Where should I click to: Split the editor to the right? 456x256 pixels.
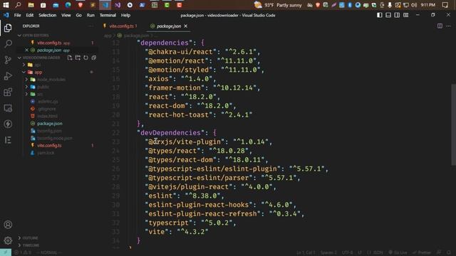click(440, 26)
